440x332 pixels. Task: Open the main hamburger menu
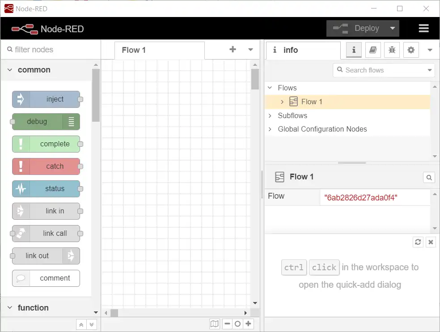[x=423, y=28]
